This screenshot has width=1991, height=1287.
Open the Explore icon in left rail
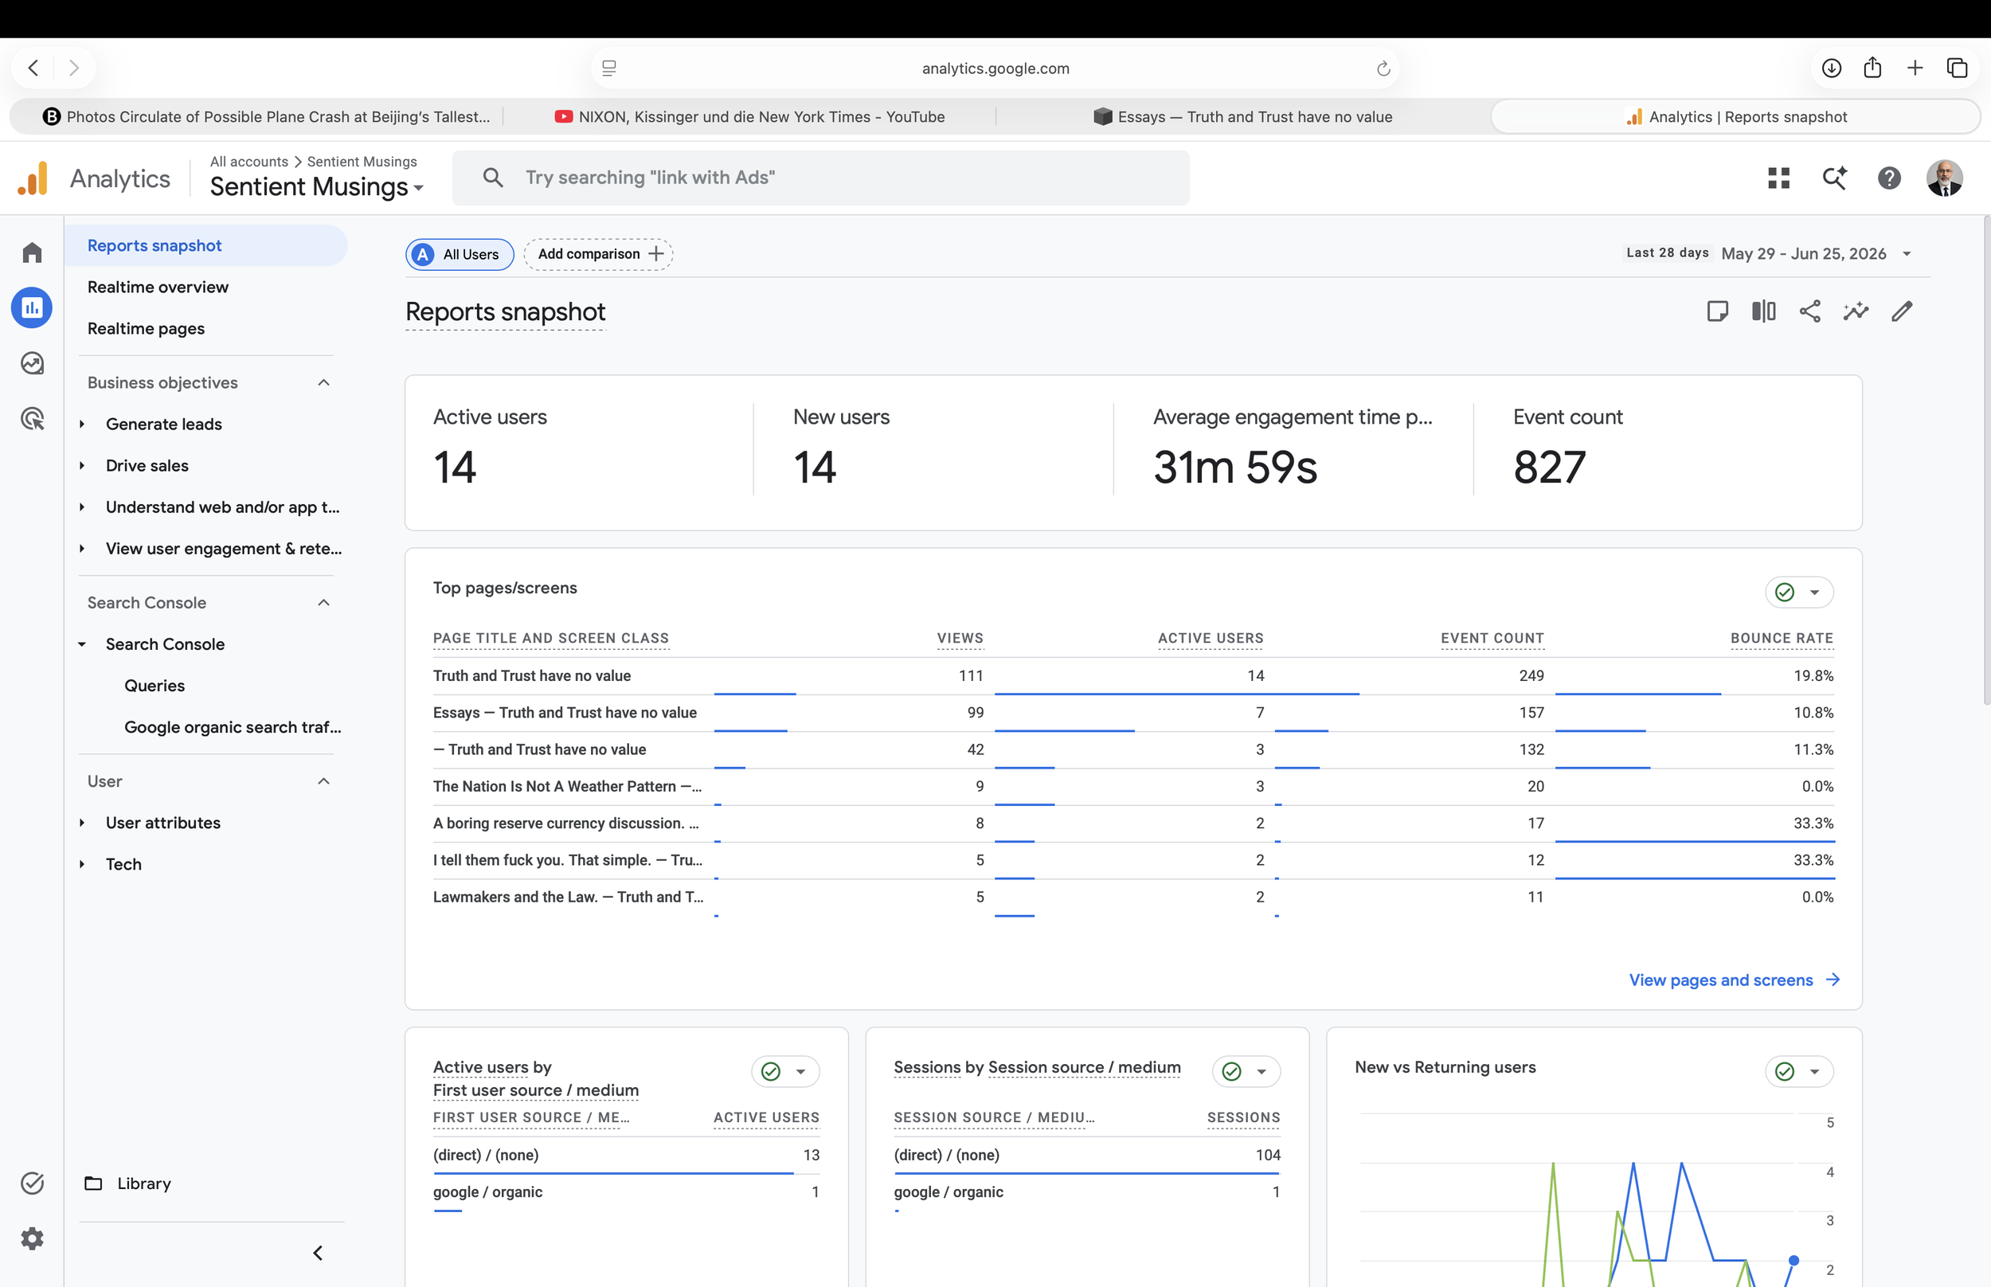point(32,363)
